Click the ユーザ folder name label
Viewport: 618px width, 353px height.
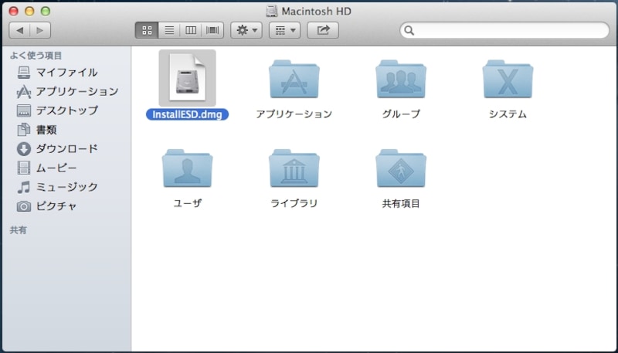point(187,203)
